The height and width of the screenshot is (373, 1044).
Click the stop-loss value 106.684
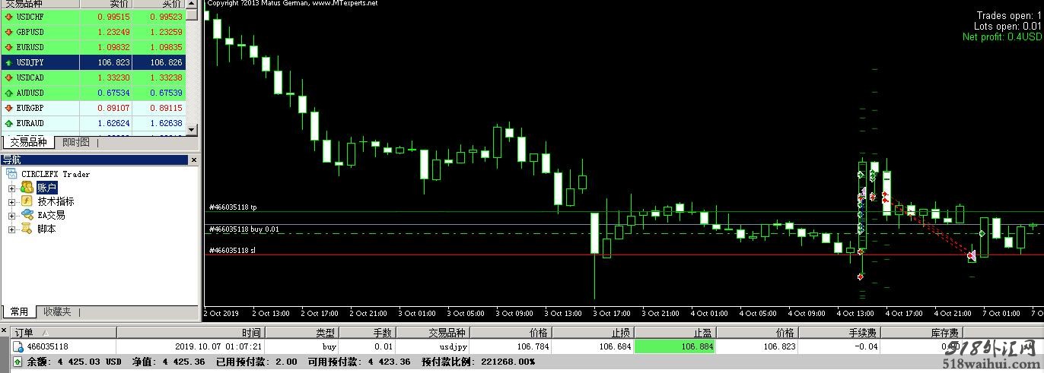(615, 346)
